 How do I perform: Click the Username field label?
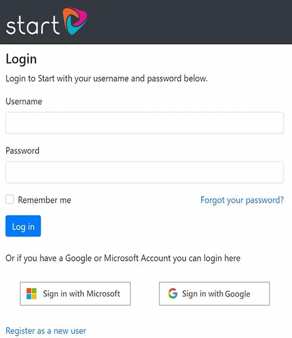(23, 102)
